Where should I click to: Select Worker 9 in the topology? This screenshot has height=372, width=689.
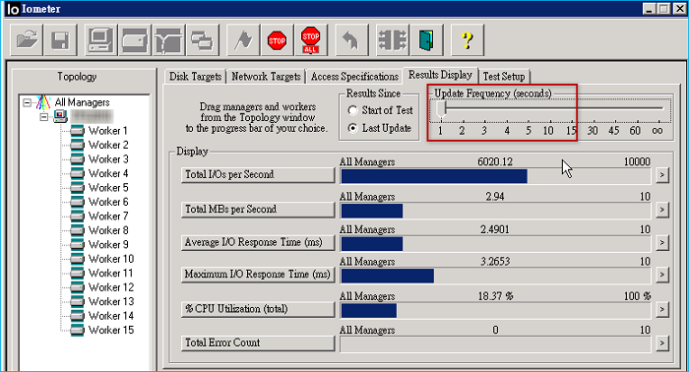(x=108, y=245)
